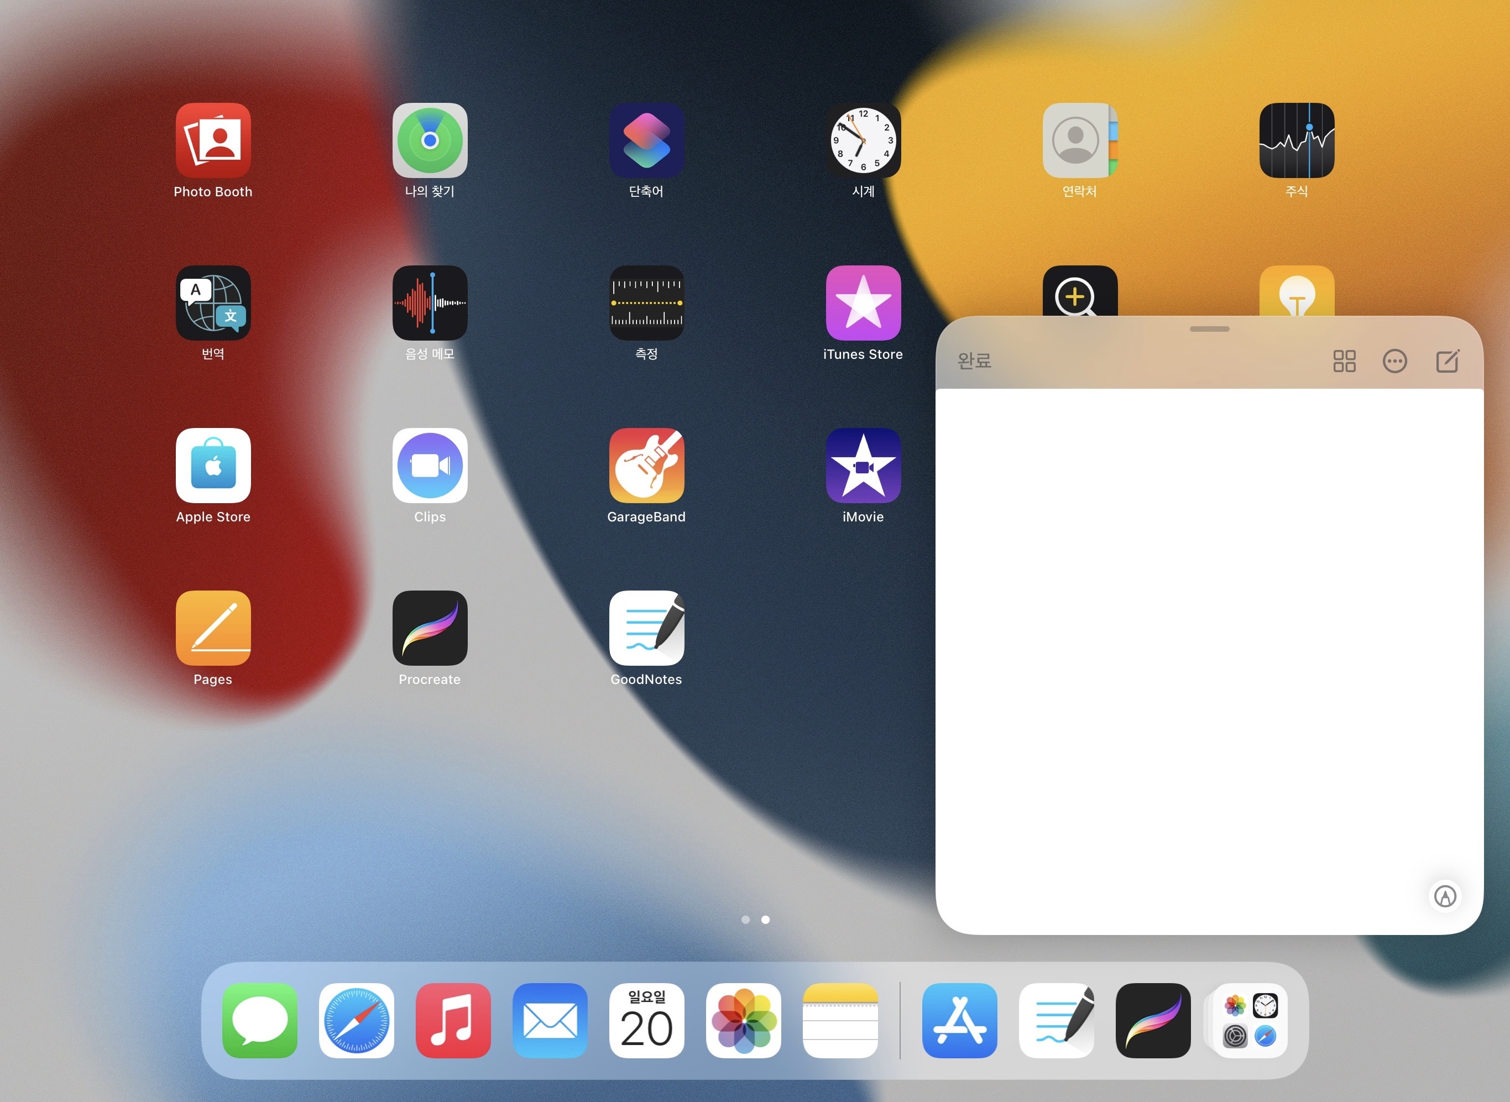Launch GarageBand
Image resolution: width=1510 pixels, height=1102 pixels.
tap(646, 466)
